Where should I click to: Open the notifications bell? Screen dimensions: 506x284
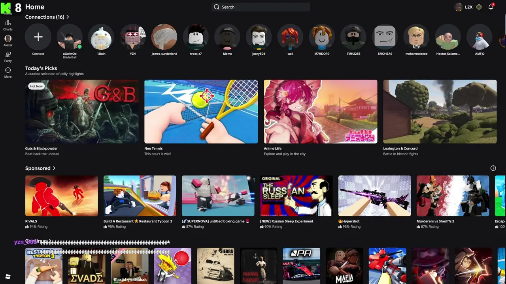pyautogui.click(x=491, y=7)
